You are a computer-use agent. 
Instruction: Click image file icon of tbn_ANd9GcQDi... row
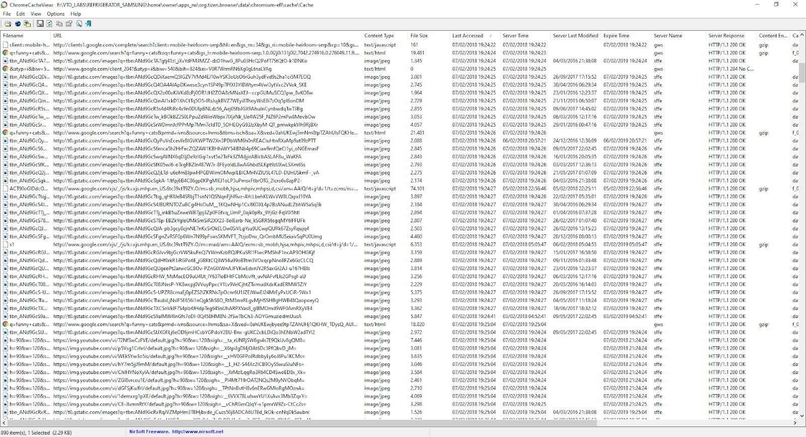6,77
